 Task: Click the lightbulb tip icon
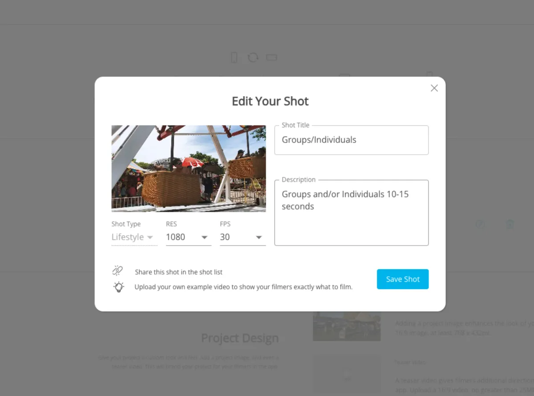click(x=118, y=287)
